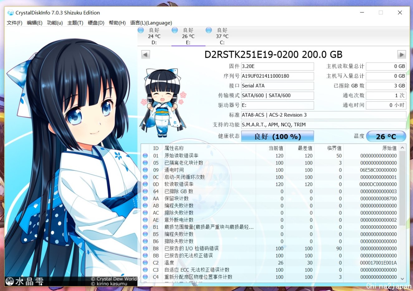Select the 启动-关闭循环次数 attribute row
The image size is (413, 291).
(x=270, y=177)
